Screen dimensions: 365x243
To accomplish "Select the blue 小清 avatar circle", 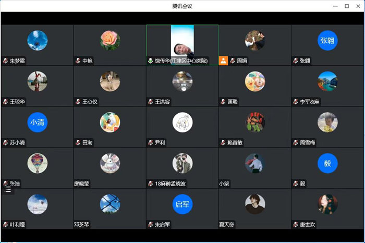I will click(x=37, y=123).
